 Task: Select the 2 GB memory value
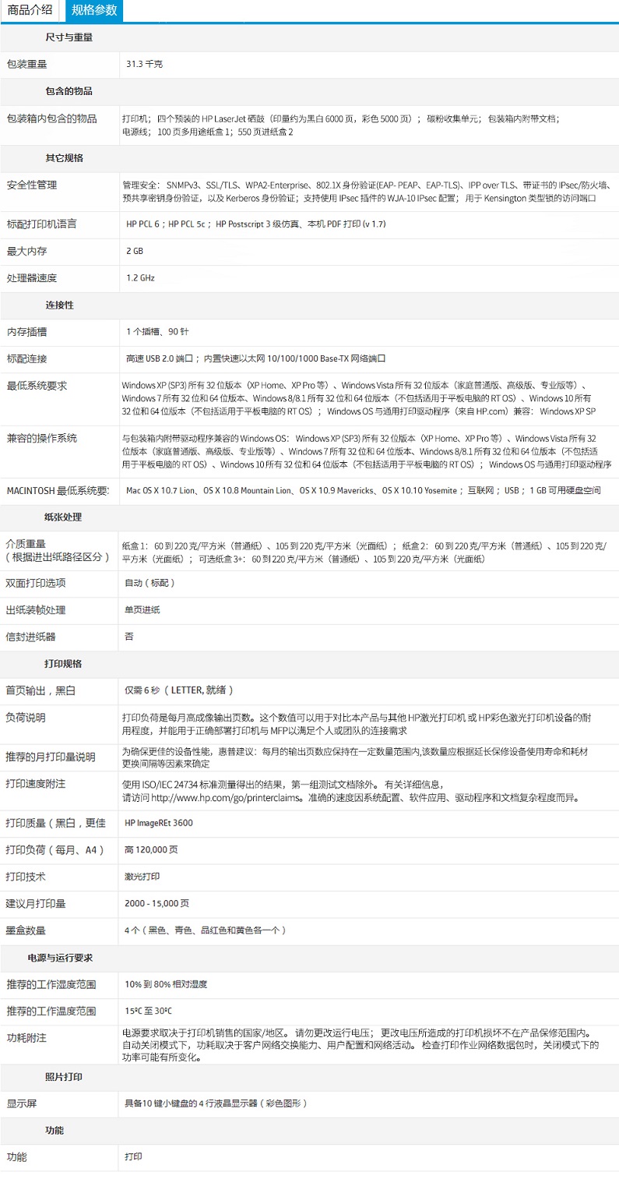click(135, 252)
